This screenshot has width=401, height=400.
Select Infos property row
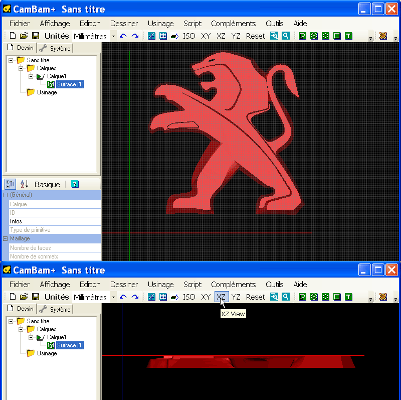[55, 221]
